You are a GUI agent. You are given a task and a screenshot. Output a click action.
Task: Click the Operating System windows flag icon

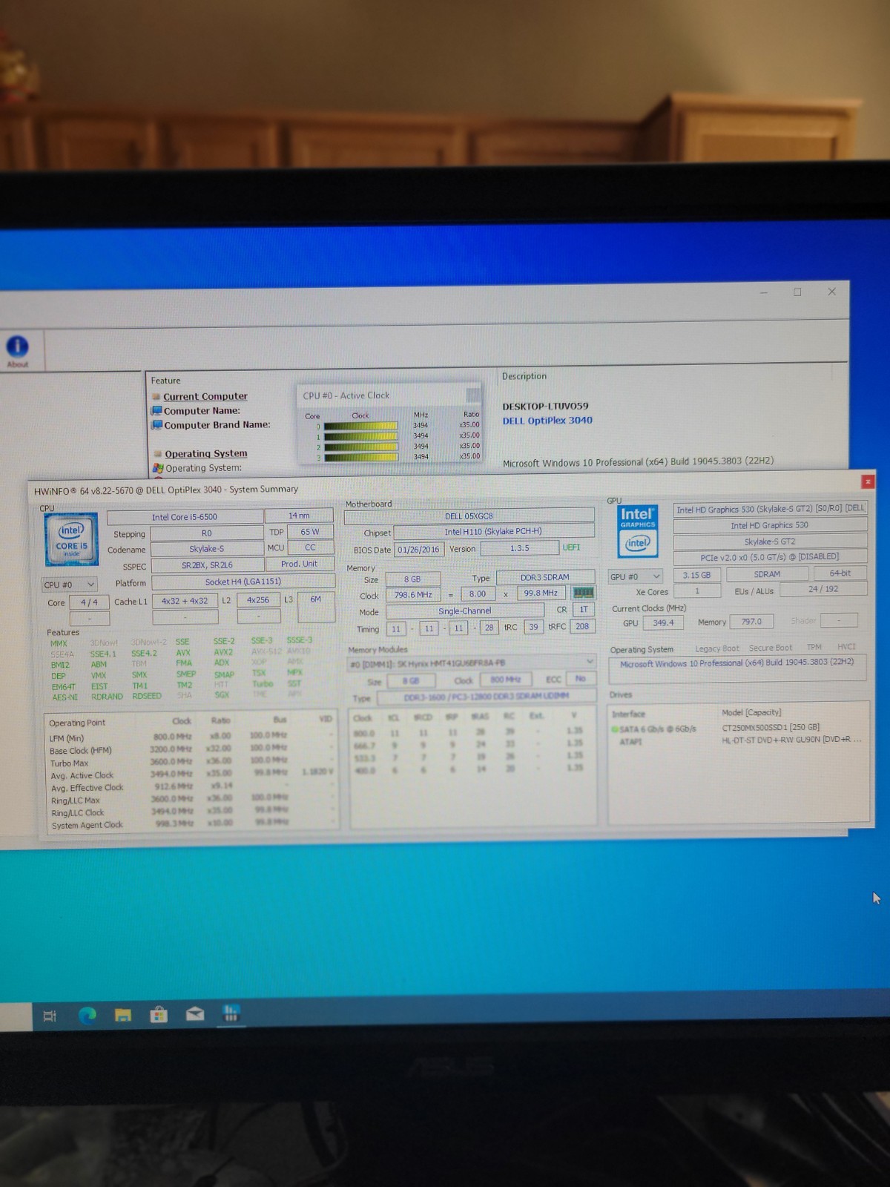pyautogui.click(x=158, y=468)
